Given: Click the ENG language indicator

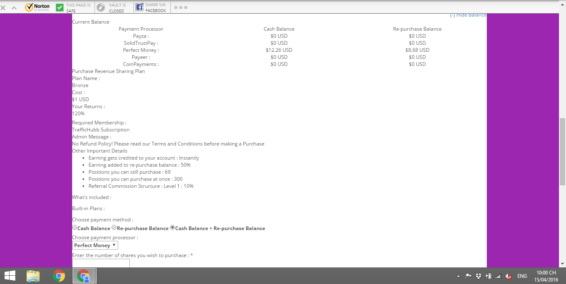Looking at the screenshot, I should [522, 276].
